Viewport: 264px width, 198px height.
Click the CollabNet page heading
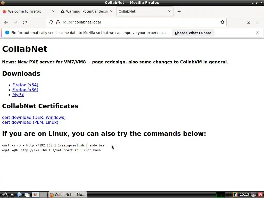(25, 49)
